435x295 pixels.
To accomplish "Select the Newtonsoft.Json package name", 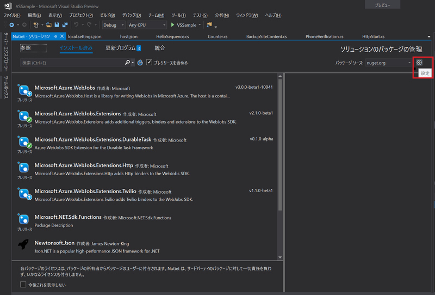I will coord(54,243).
